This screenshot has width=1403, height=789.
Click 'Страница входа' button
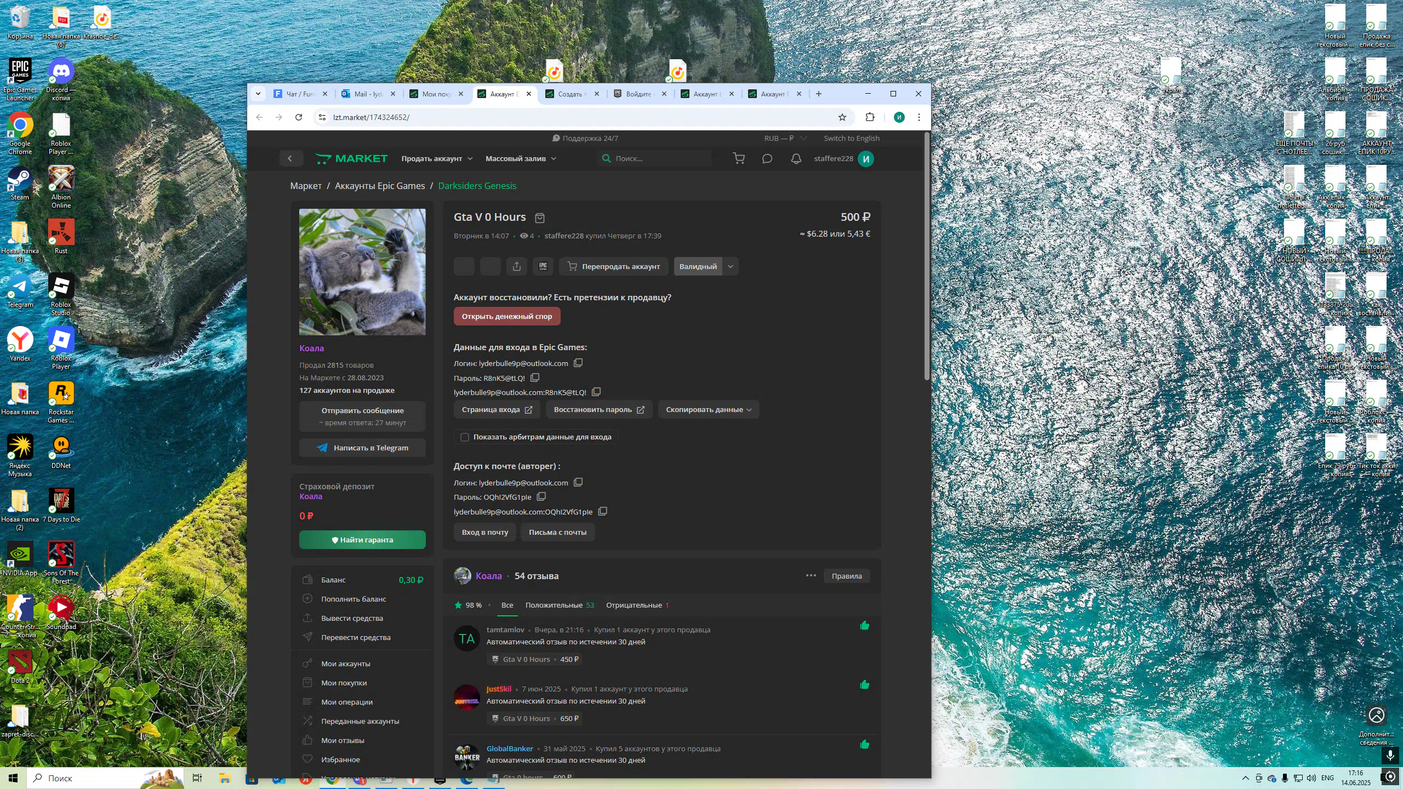[497, 410]
